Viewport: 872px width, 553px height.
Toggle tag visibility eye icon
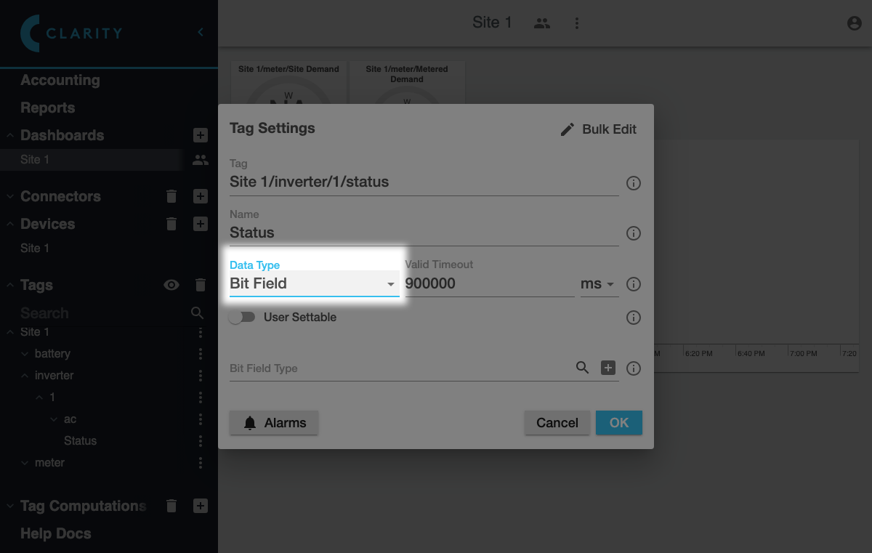[171, 285]
